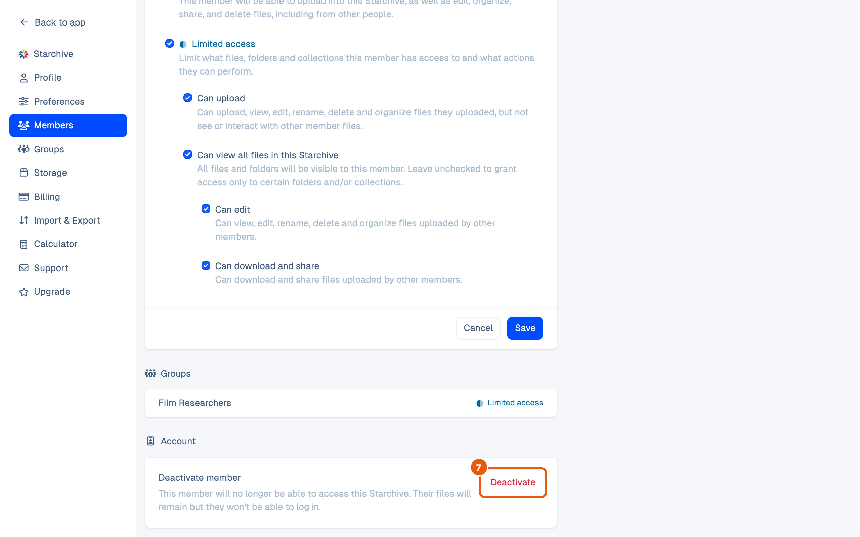Image resolution: width=860 pixels, height=537 pixels.
Task: Click Limited access label in Film Researchers row
Action: [x=515, y=403]
